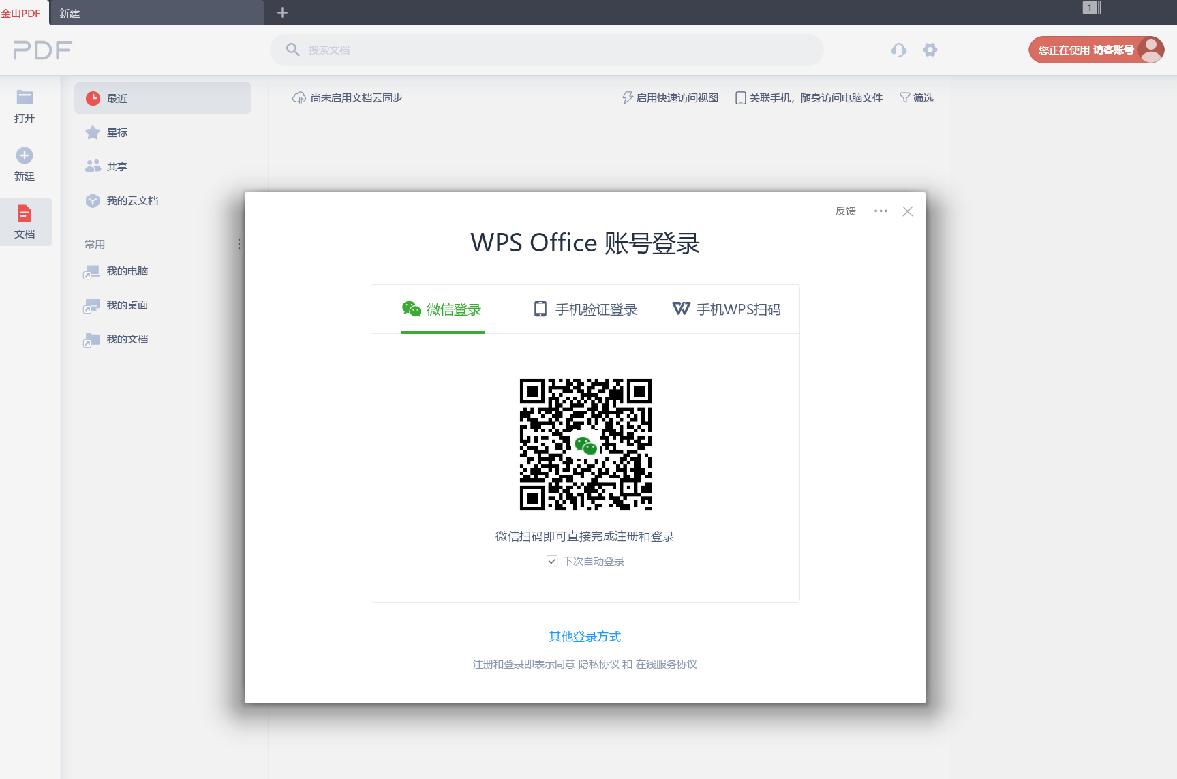The width and height of the screenshot is (1177, 779).
Task: Click 关联手机，随身访问电脑文件 link
Action: pyautogui.click(x=809, y=98)
